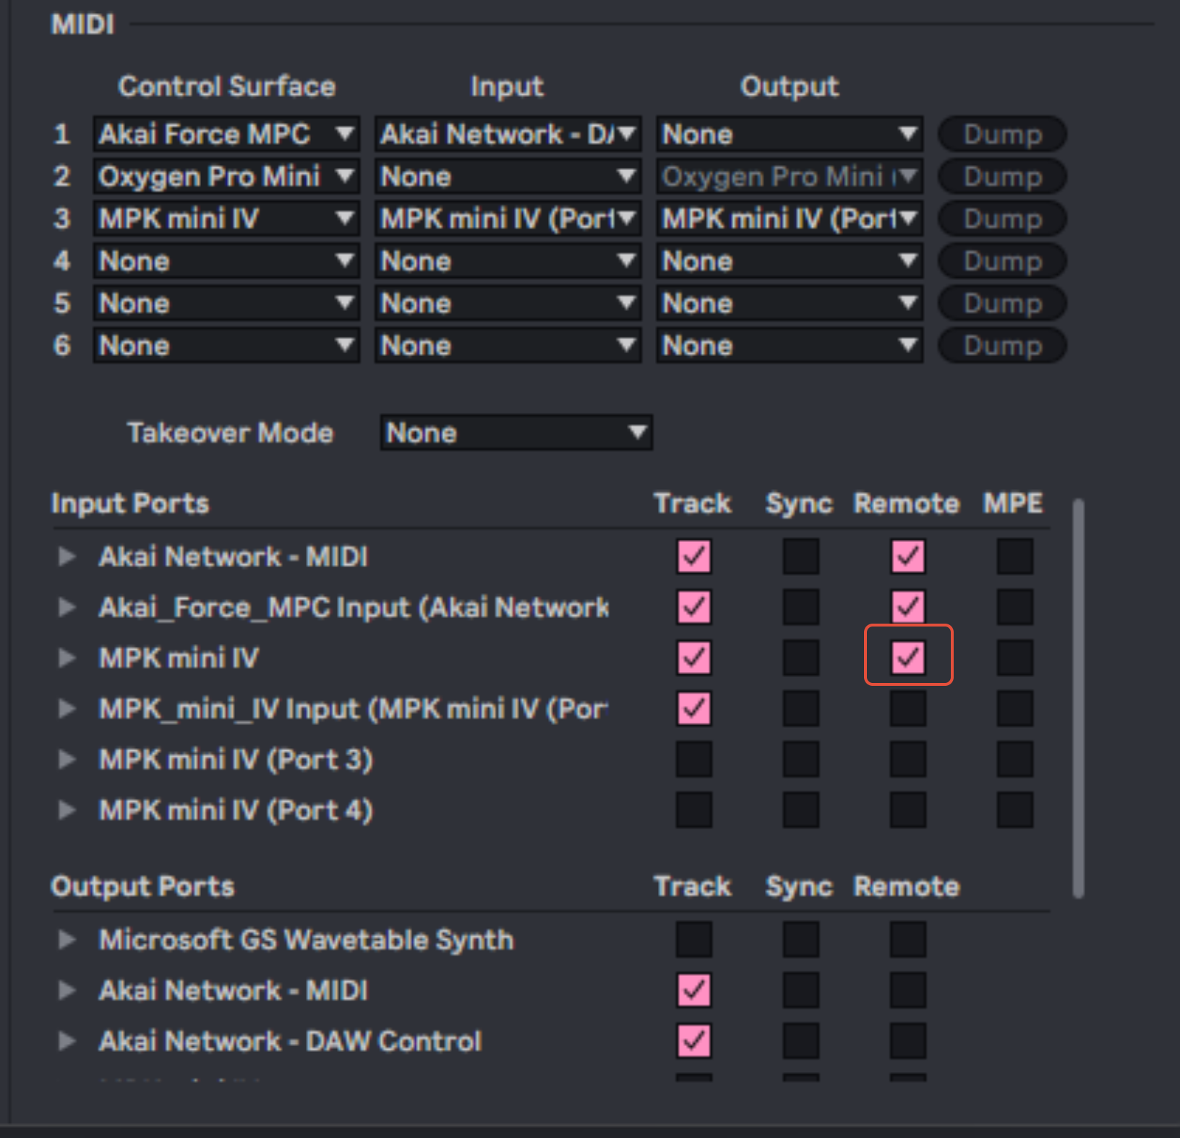Screen dimensions: 1180x1138
Task: Disable Track for Akai Network - MIDI input
Action: coord(694,556)
